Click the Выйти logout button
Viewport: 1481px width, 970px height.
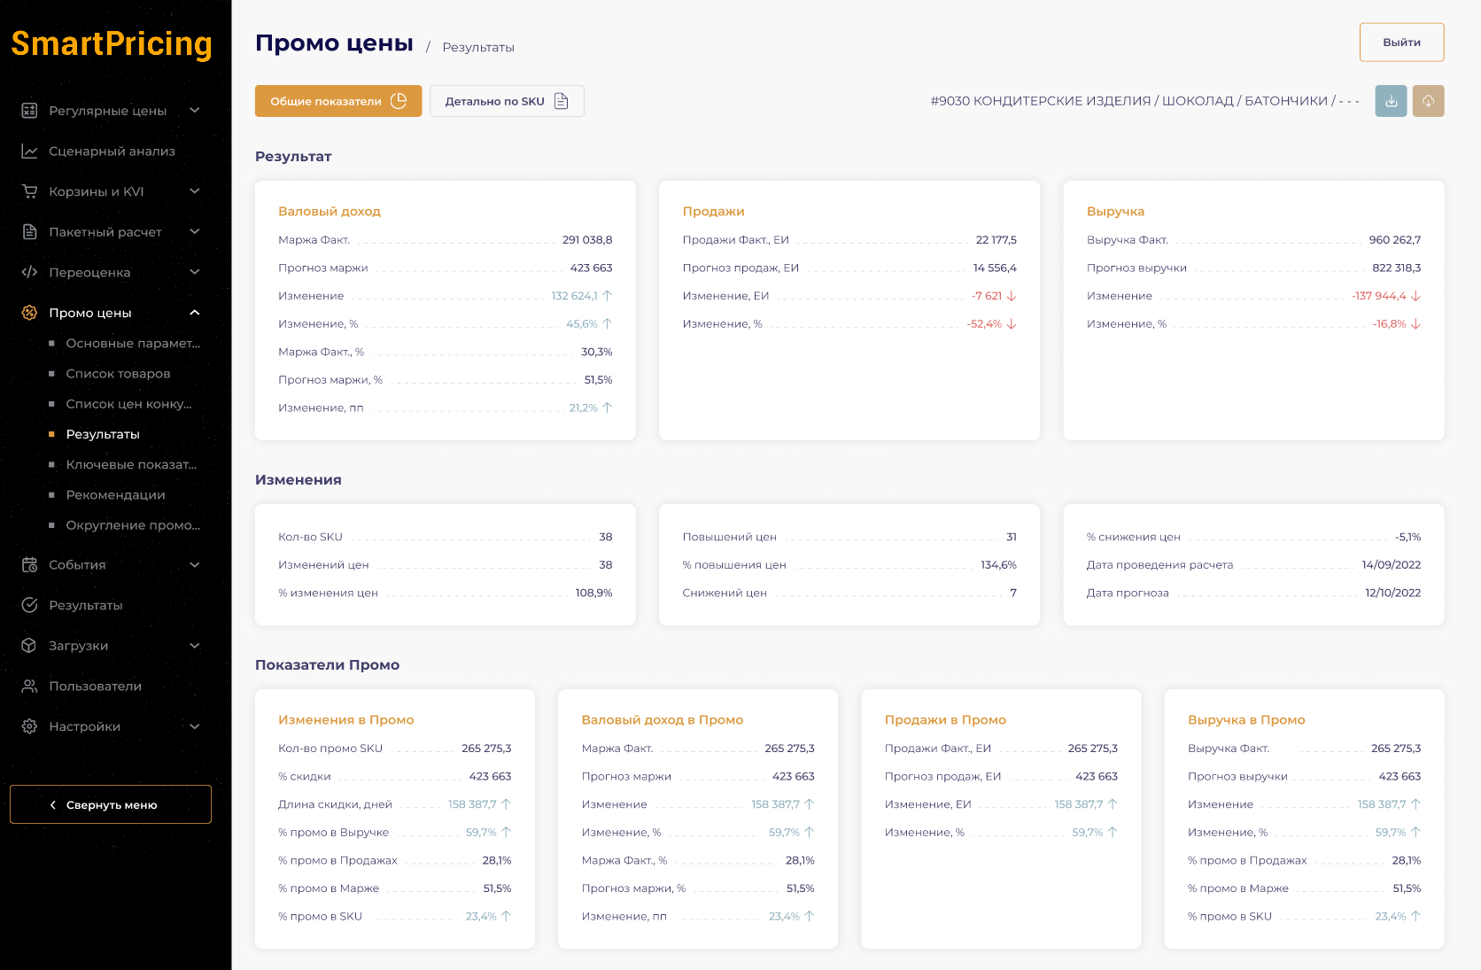click(1401, 43)
